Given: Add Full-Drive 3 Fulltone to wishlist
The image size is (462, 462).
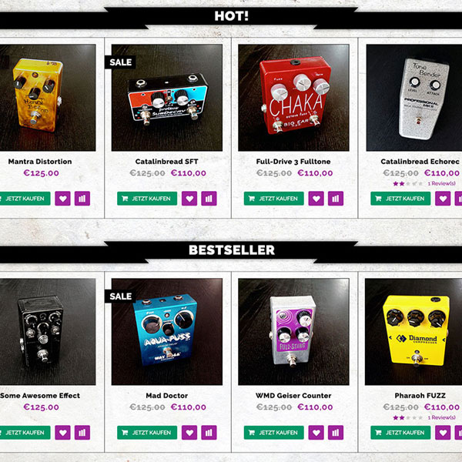Looking at the screenshot, I should [x=316, y=199].
